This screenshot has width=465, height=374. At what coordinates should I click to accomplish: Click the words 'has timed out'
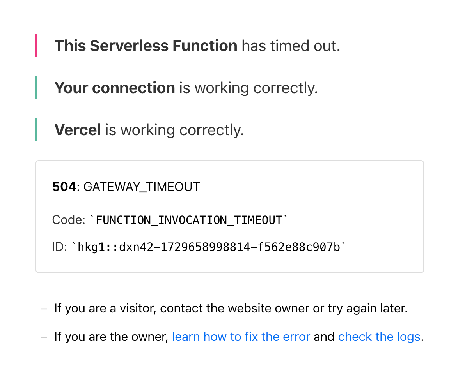tap(291, 46)
